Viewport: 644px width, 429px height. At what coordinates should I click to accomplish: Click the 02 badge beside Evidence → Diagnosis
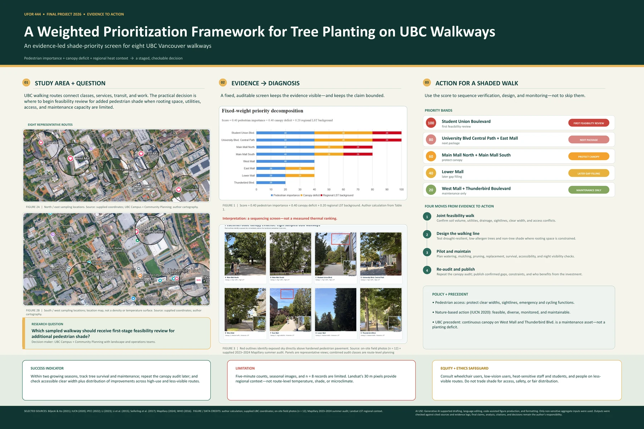pos(223,83)
